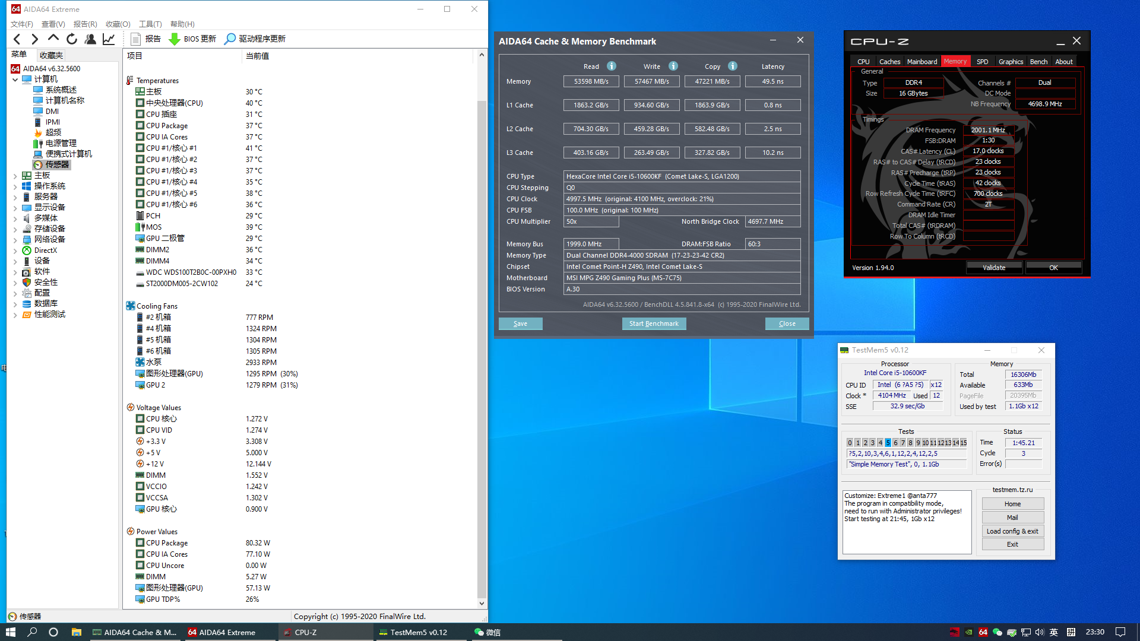Toggle test number 5 in TestMem5
This screenshot has width=1140, height=641.
pyautogui.click(x=888, y=443)
